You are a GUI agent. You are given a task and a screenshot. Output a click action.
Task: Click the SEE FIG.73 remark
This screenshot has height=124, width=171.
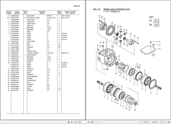coord(65,53)
